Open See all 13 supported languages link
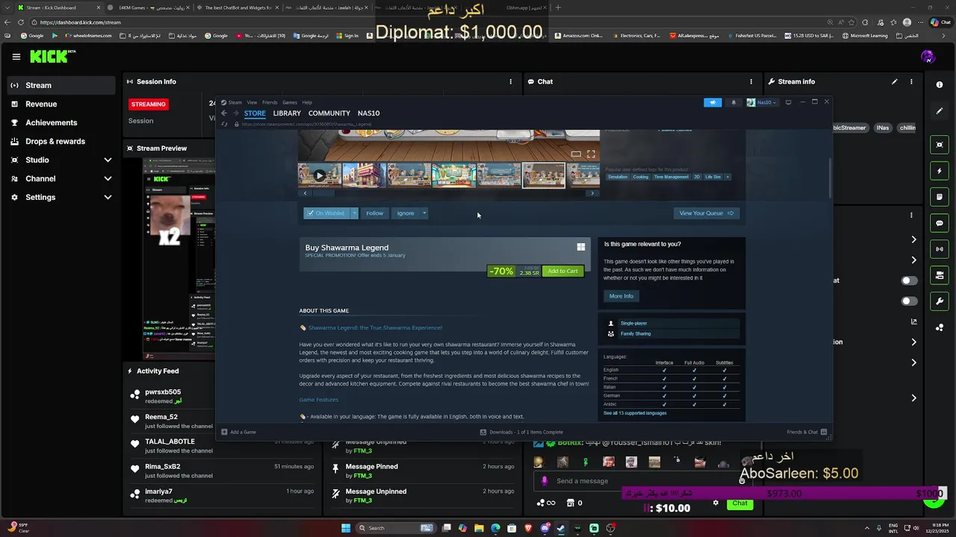This screenshot has height=537, width=956. pyautogui.click(x=635, y=413)
